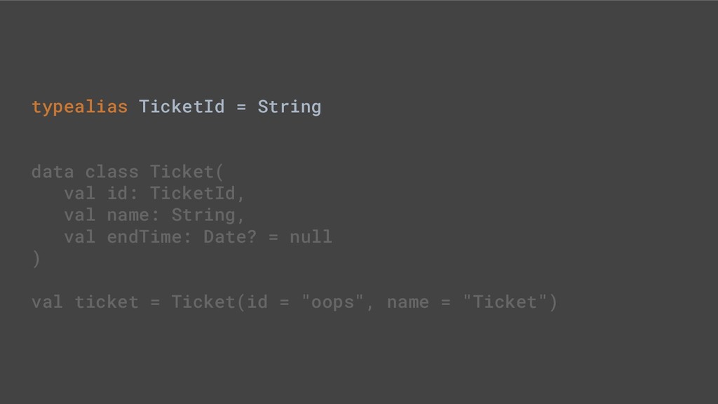Click the Ticket data class name
This screenshot has height=404, width=718.
click(182, 172)
